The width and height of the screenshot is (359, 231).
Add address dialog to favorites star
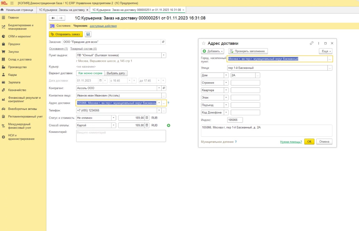[204, 43]
